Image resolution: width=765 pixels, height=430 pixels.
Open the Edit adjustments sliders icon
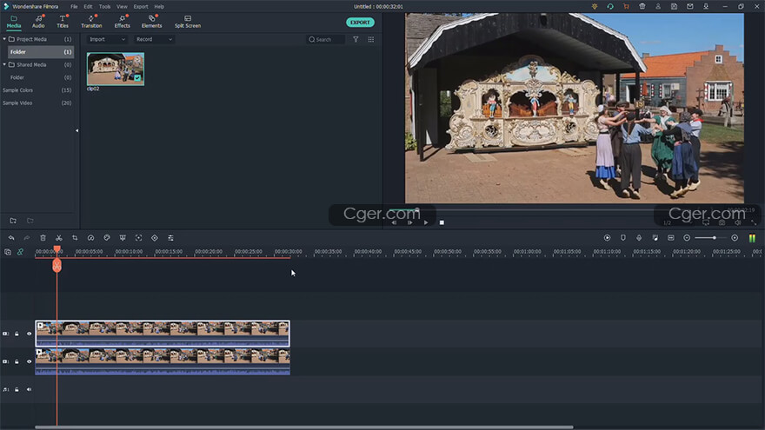170,238
